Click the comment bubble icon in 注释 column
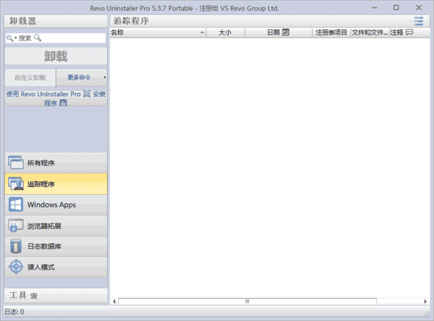Viewport: 434px width, 321px height. click(410, 33)
